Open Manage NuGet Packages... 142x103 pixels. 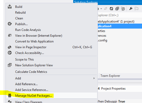[52, 96]
